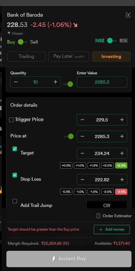Open the popout icon beside Bank of Baroda
The width and height of the screenshot is (135, 271).
tap(128, 15)
